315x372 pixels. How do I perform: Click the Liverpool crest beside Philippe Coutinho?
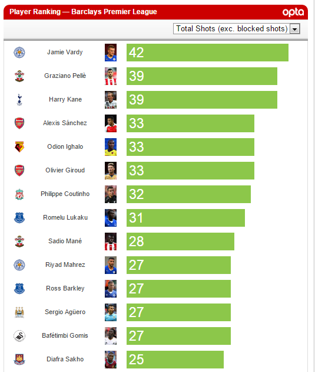[19, 194]
